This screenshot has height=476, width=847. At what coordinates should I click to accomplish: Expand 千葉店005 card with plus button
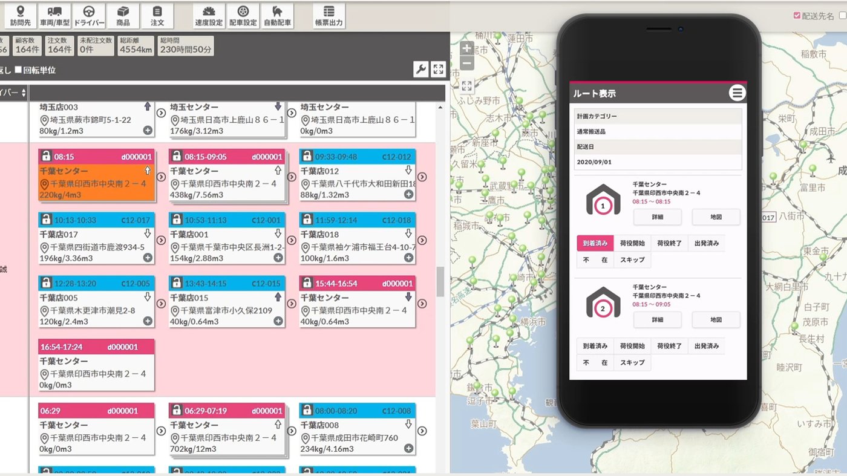pos(148,321)
